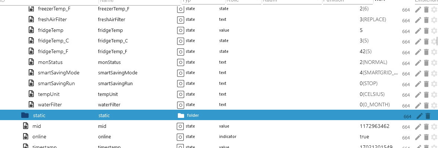Screen dimensions: 438x148
Task: Open settings gear for freshAirFilter
Action: click(x=434, y=20)
